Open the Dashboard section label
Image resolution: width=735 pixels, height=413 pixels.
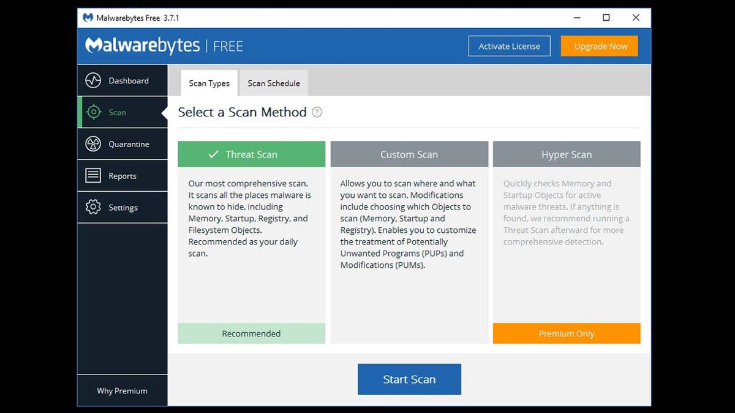click(x=129, y=80)
